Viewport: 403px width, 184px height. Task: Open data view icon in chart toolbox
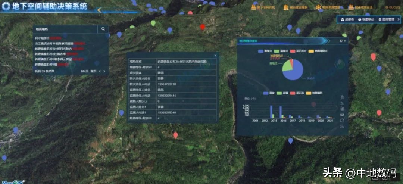click(342, 97)
